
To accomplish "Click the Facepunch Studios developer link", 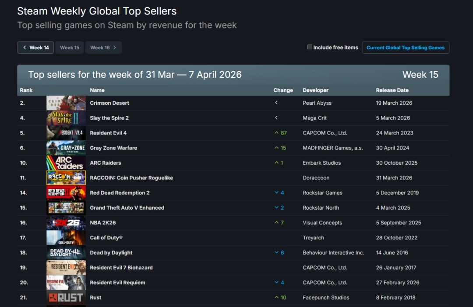I will 326,298.
